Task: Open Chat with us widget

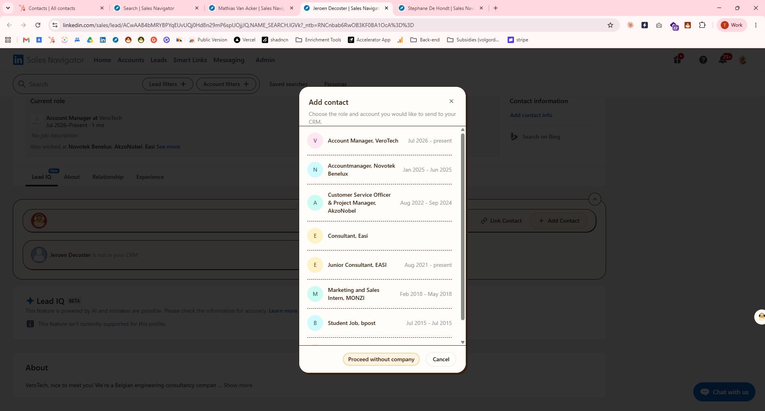Action: 724,392
